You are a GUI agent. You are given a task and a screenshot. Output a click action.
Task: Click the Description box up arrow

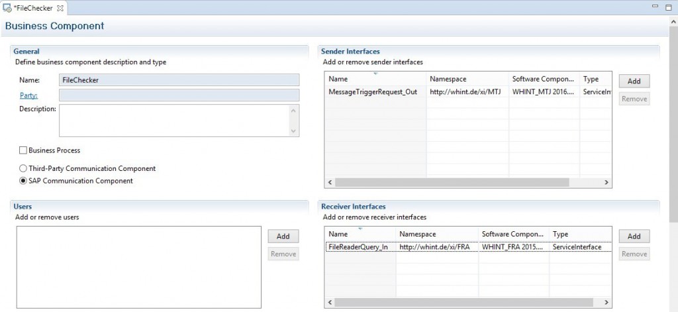(293, 110)
